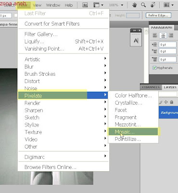Open the Character panel A icon
The height and width of the screenshot is (193, 178).
coord(136,41)
